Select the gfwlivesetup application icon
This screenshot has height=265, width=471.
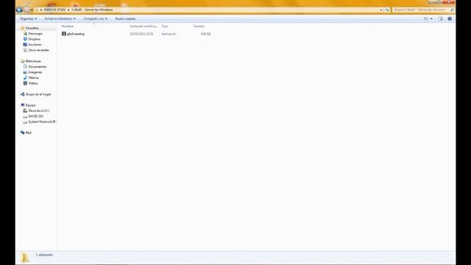[64, 34]
